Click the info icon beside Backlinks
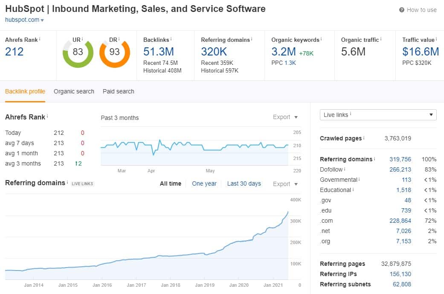Screen dimensions: 444x294 point(171,39)
